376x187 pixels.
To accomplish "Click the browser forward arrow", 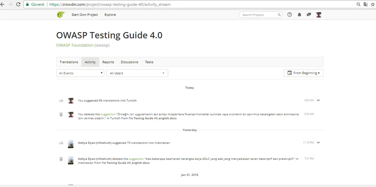I will (x=10, y=4).
